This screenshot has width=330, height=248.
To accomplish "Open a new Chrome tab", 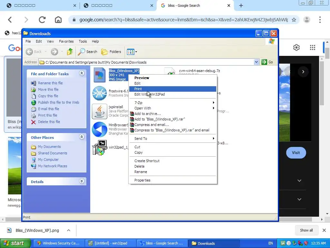I will coord(241,5).
